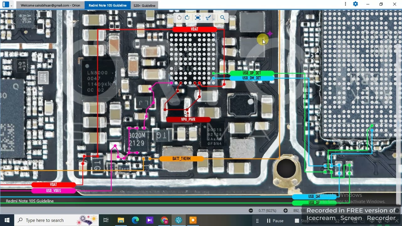This screenshot has height=226, width=402.
Task: Click the 0.77 (922%) zoom value
Action: 268,211
